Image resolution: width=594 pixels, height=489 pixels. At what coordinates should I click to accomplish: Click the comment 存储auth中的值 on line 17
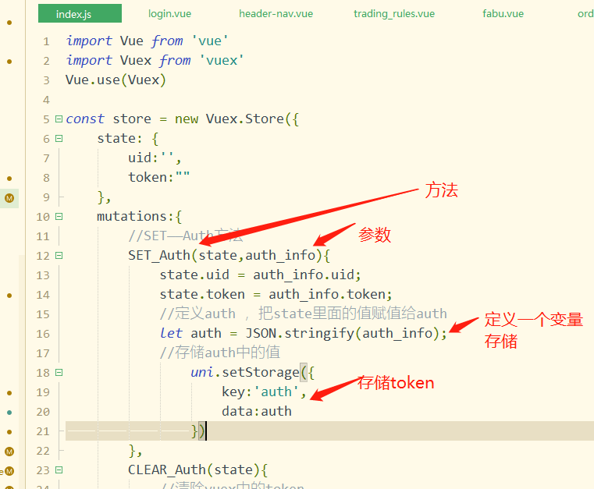(219, 353)
